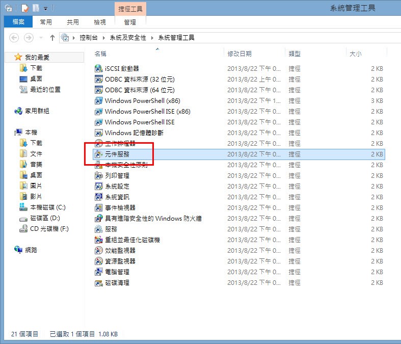
Task: Open 最近的位置 in navigation pane
Action: 45,90
